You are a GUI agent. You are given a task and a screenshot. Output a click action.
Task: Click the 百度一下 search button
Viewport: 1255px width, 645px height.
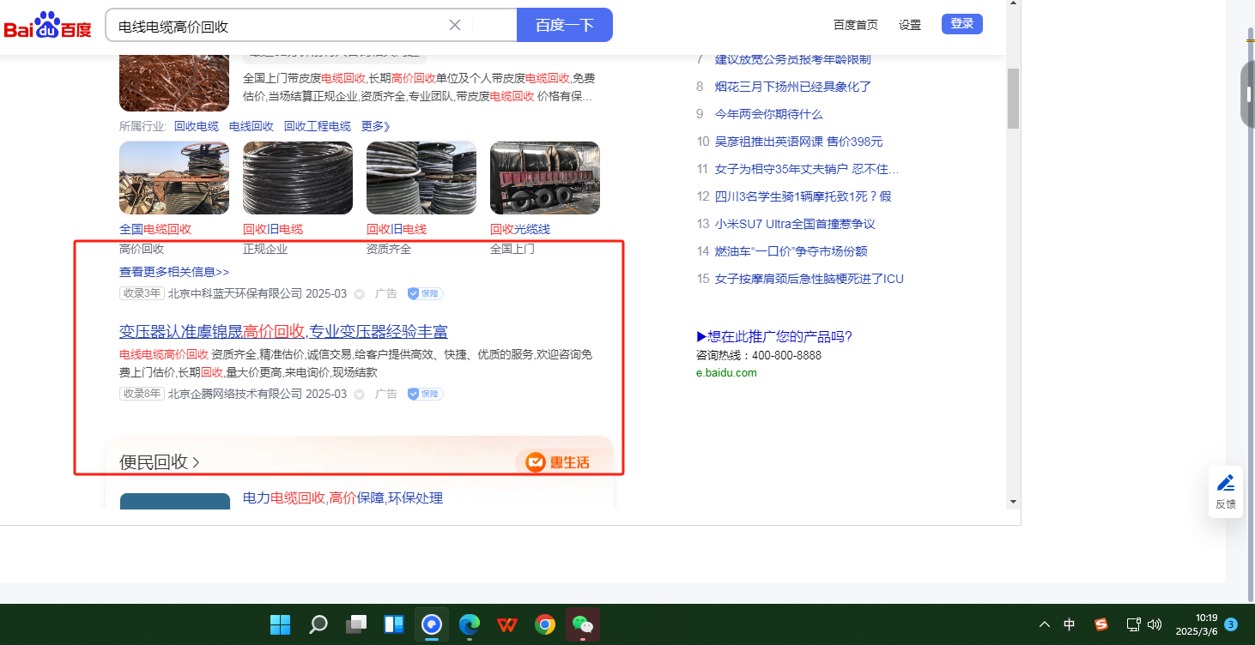click(x=565, y=25)
